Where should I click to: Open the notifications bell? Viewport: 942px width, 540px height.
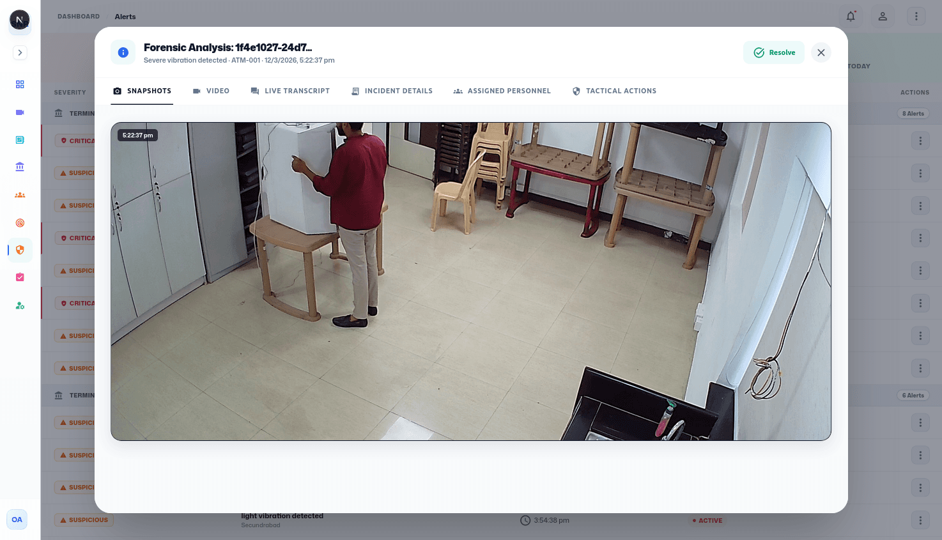[x=851, y=17]
